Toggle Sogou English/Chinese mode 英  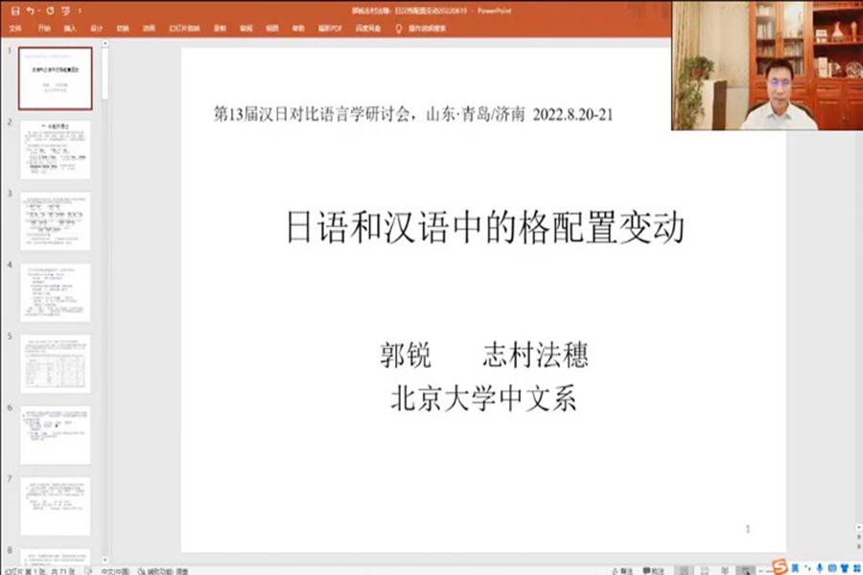coord(795,568)
